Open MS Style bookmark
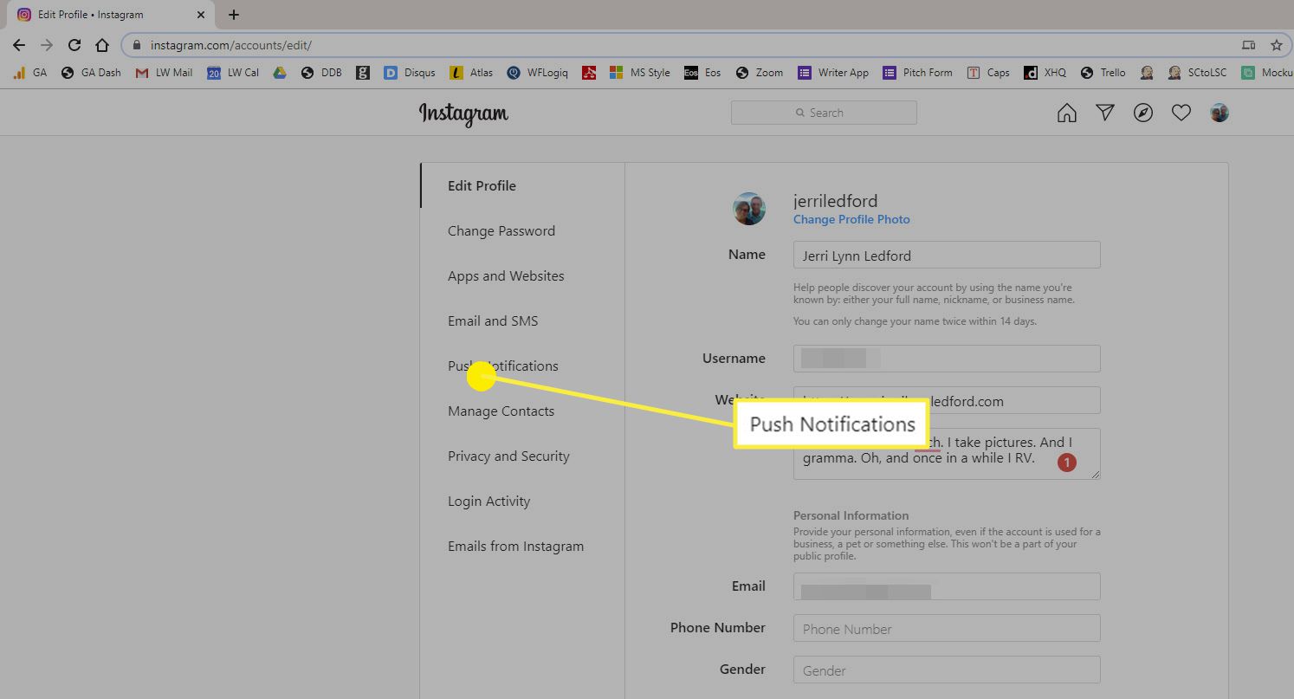 [x=639, y=73]
